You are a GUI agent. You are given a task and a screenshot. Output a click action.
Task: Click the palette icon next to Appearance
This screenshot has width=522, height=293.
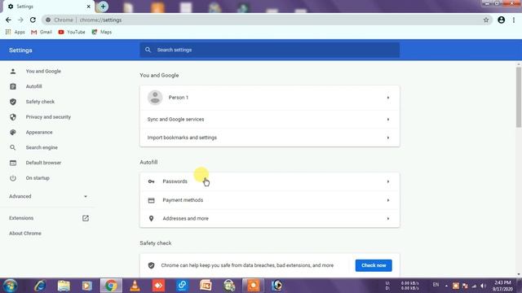click(x=13, y=132)
